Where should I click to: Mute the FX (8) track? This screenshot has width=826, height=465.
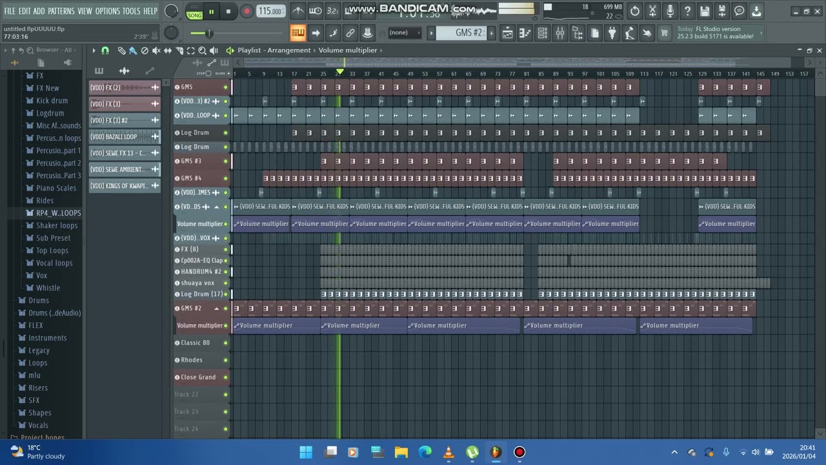click(226, 249)
